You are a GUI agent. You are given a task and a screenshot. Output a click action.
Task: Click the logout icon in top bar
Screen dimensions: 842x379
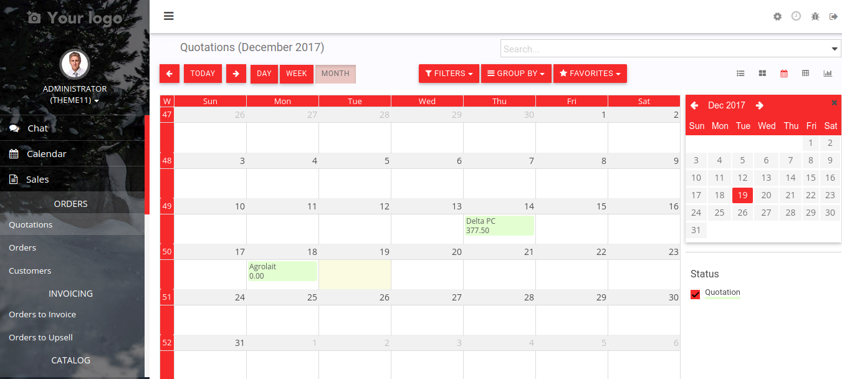[x=833, y=17]
